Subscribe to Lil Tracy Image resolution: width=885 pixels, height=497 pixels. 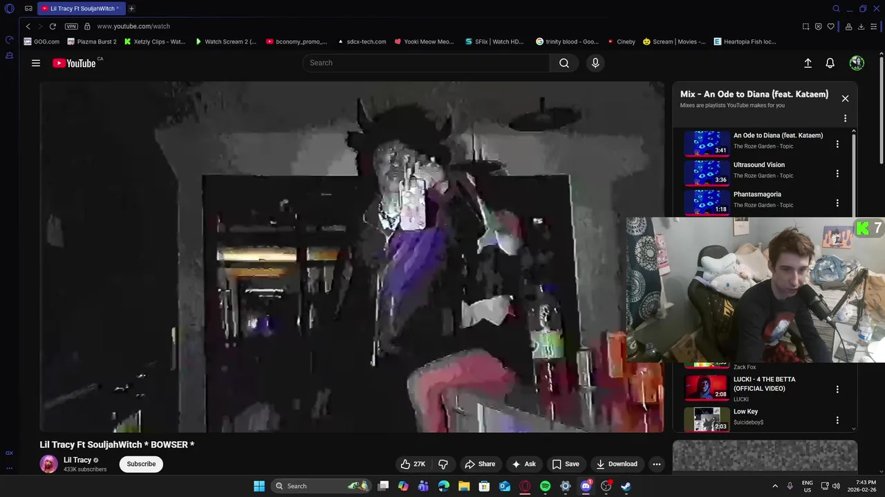(x=141, y=464)
